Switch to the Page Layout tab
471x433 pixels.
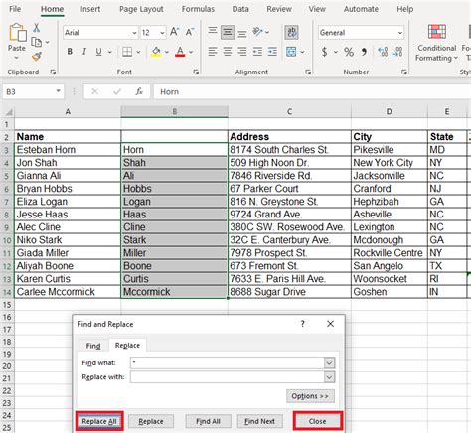point(141,9)
